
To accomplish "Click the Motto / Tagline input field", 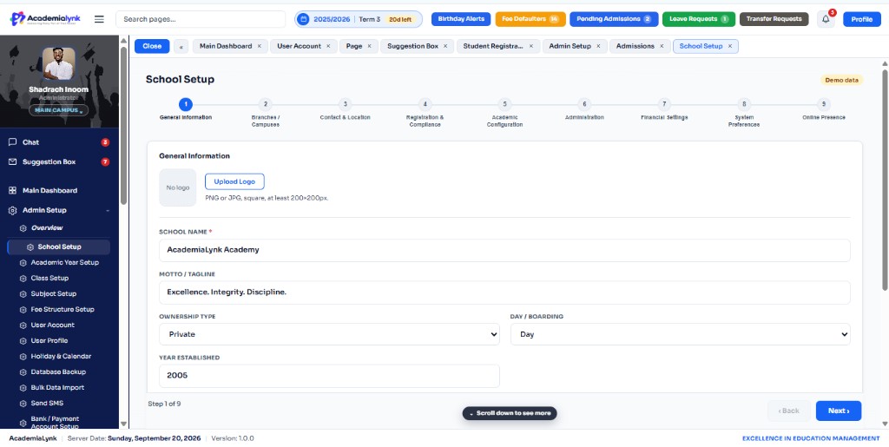I will [504, 293].
